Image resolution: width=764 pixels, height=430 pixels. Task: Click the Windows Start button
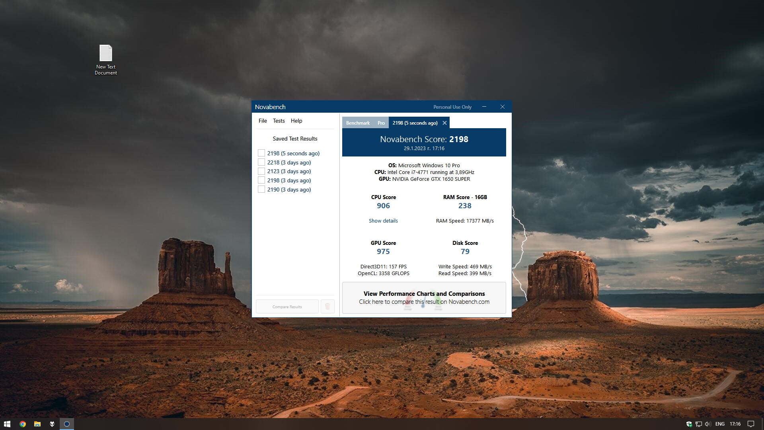coord(7,424)
